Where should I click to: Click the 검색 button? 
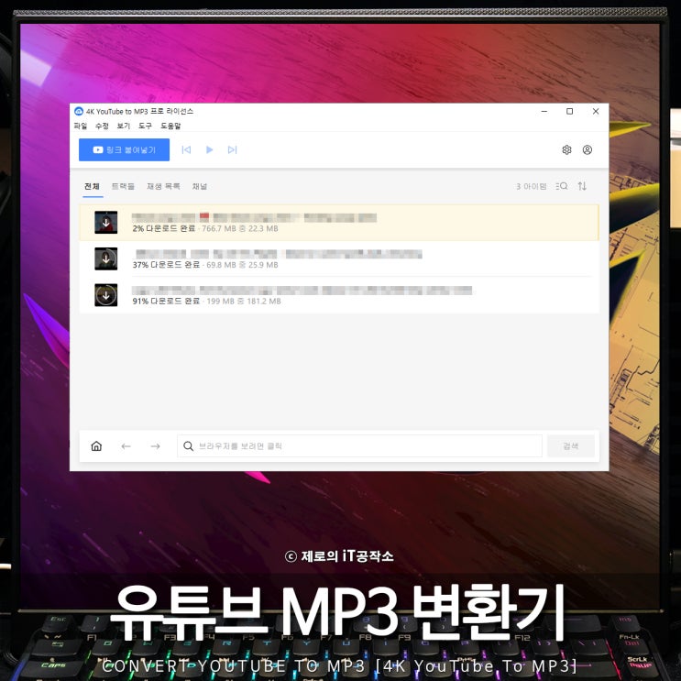click(571, 446)
